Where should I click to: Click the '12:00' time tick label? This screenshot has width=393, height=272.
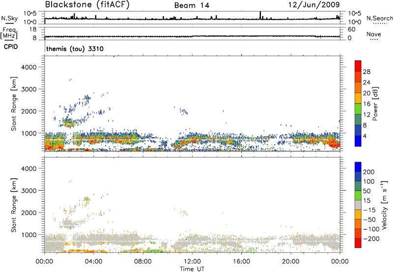click(x=192, y=262)
